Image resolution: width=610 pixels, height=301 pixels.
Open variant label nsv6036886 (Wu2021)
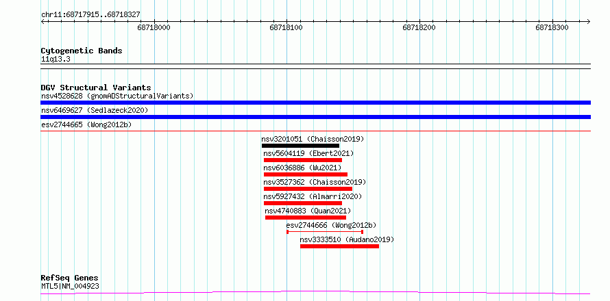302,168
